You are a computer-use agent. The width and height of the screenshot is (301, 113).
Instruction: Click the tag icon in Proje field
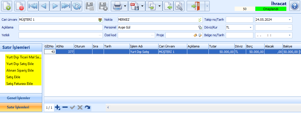[x=195, y=35]
